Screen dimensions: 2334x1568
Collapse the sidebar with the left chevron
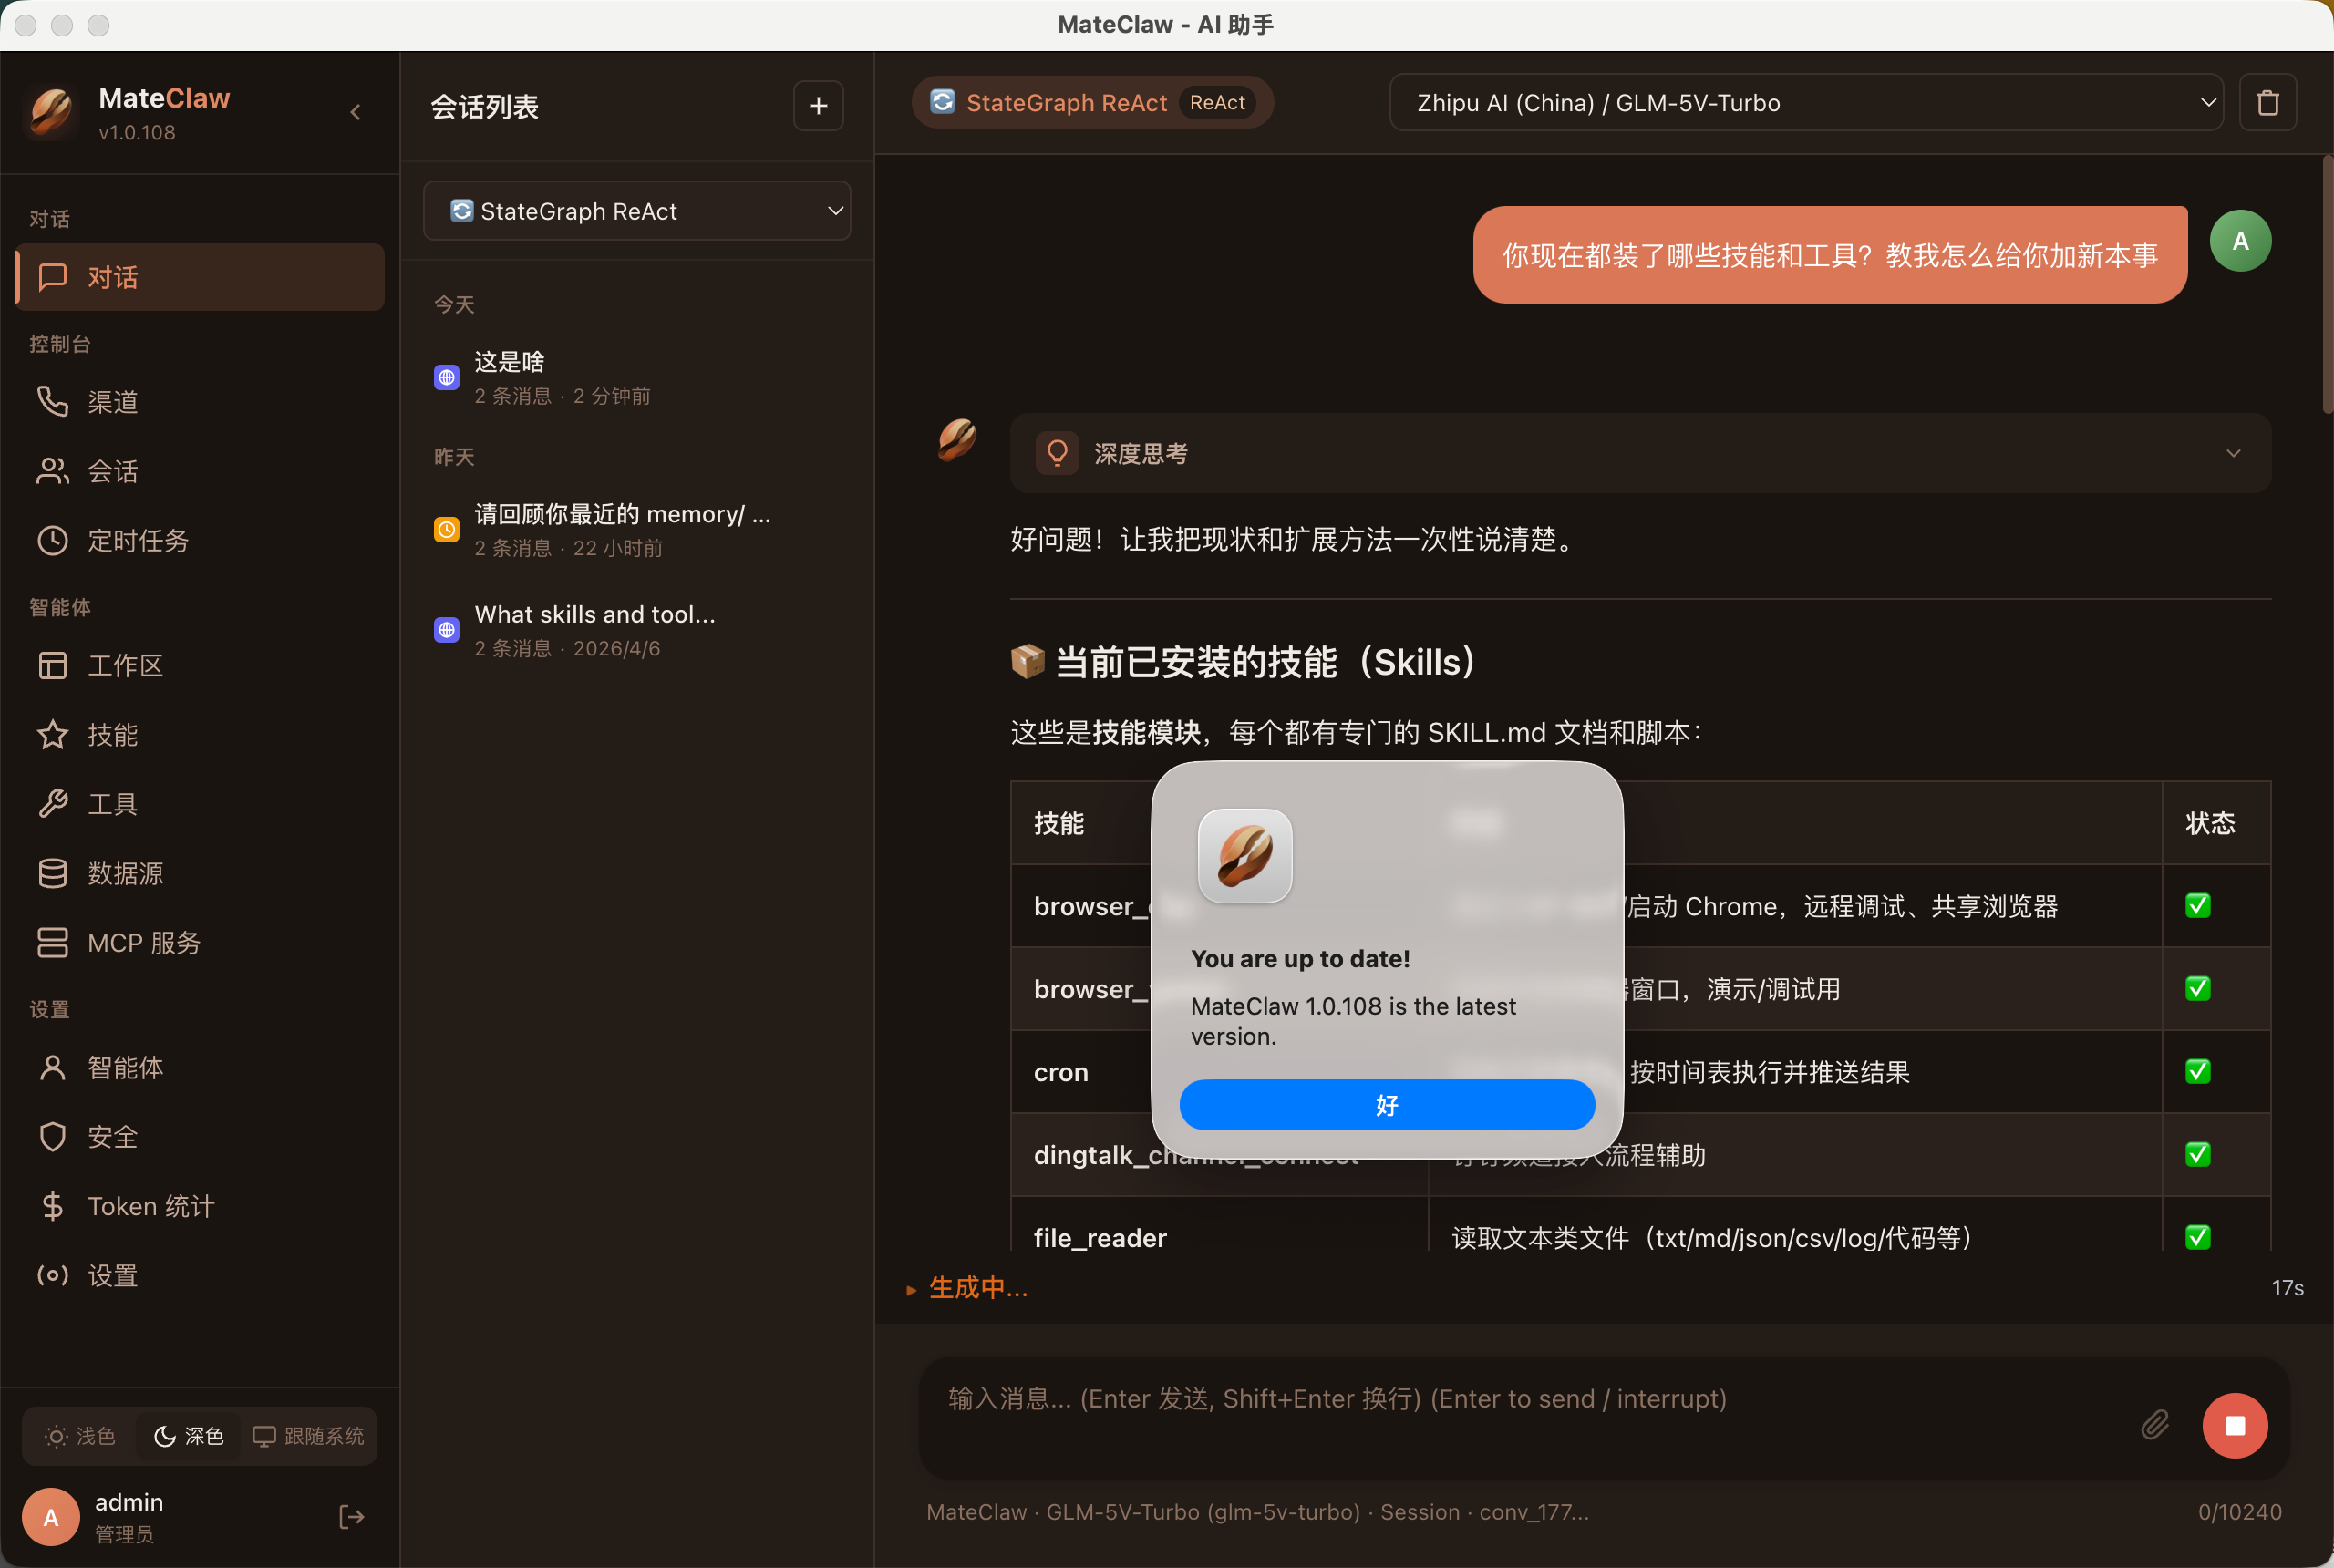click(x=356, y=112)
